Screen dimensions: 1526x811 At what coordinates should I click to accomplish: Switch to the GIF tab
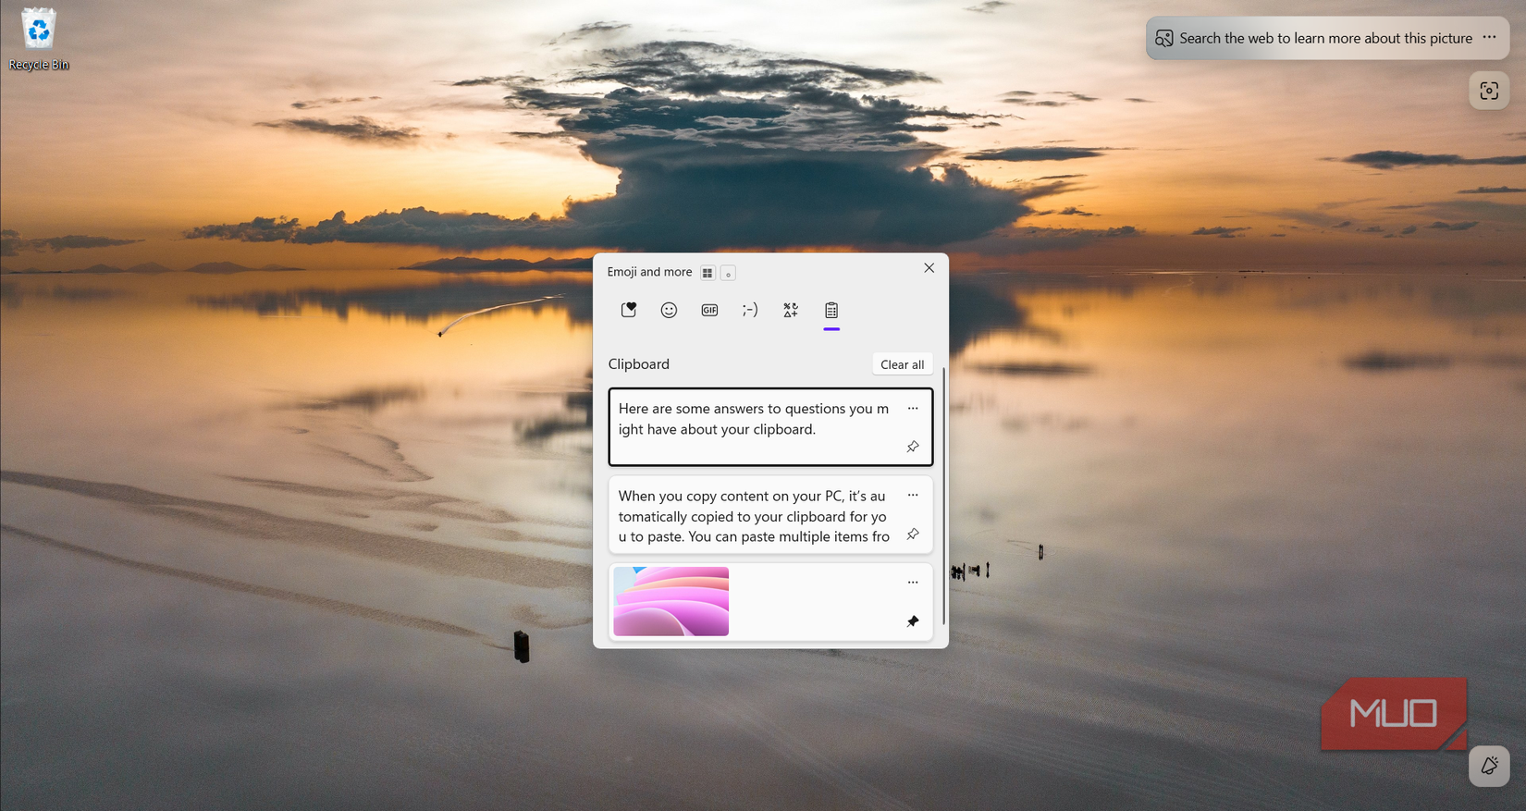tap(709, 310)
